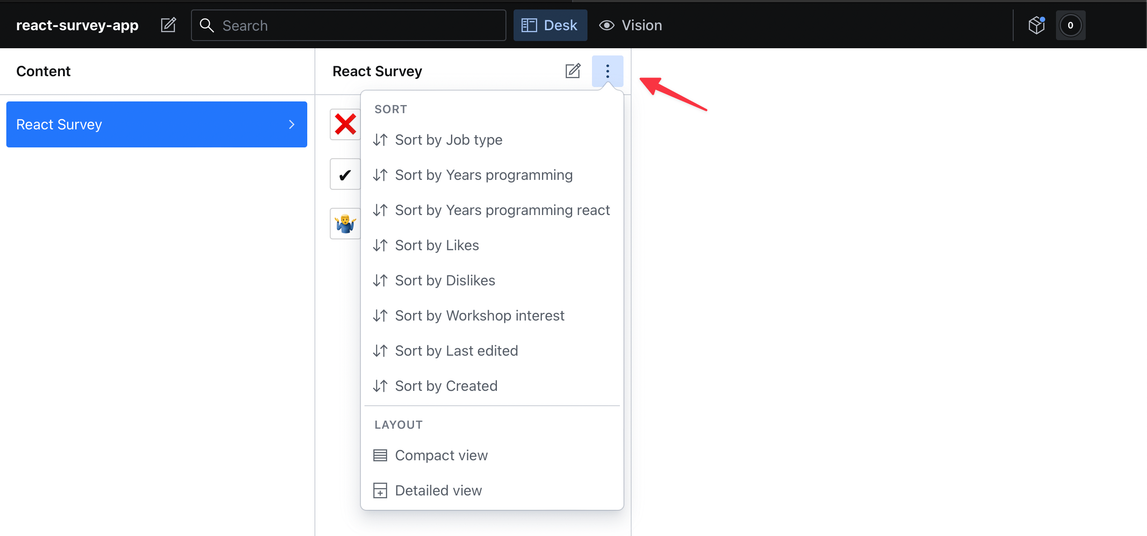Click the edit pencil beside react-survey-app title

click(x=168, y=25)
